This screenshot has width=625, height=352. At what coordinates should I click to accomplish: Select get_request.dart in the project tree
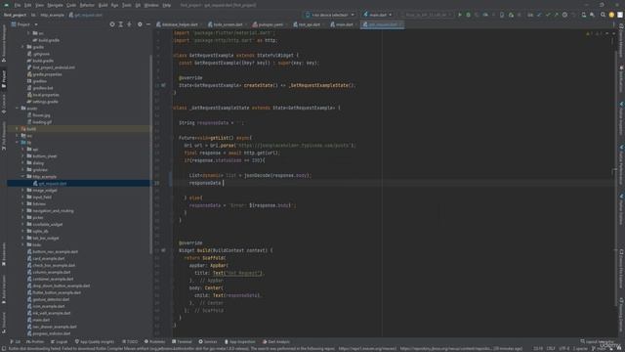tap(52, 184)
